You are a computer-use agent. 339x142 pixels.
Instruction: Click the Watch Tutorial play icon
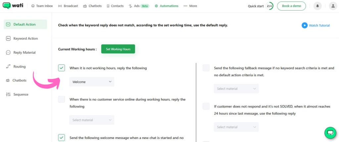click(304, 25)
